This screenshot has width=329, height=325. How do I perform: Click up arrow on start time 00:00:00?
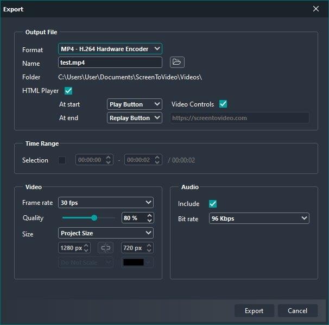tap(108, 158)
